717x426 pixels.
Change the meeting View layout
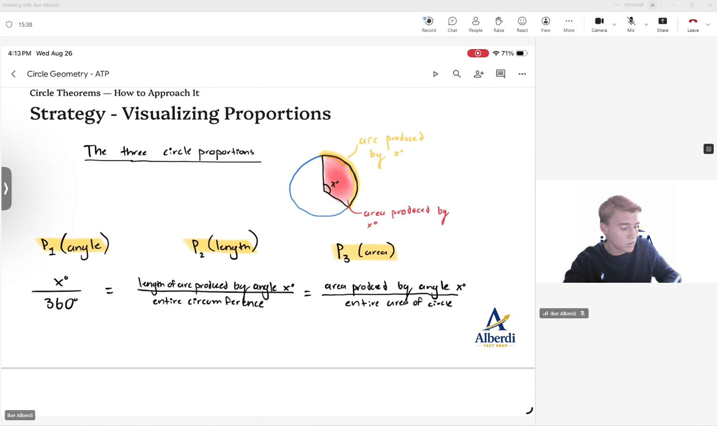(546, 24)
